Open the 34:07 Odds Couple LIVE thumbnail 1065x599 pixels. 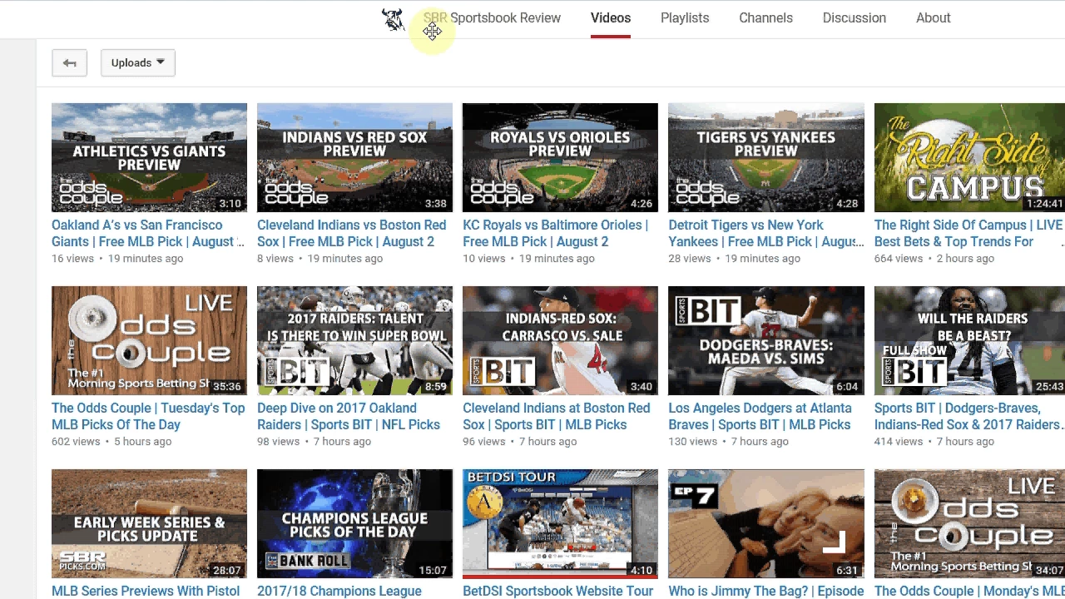point(969,523)
